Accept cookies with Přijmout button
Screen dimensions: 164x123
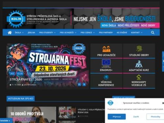(117, 117)
